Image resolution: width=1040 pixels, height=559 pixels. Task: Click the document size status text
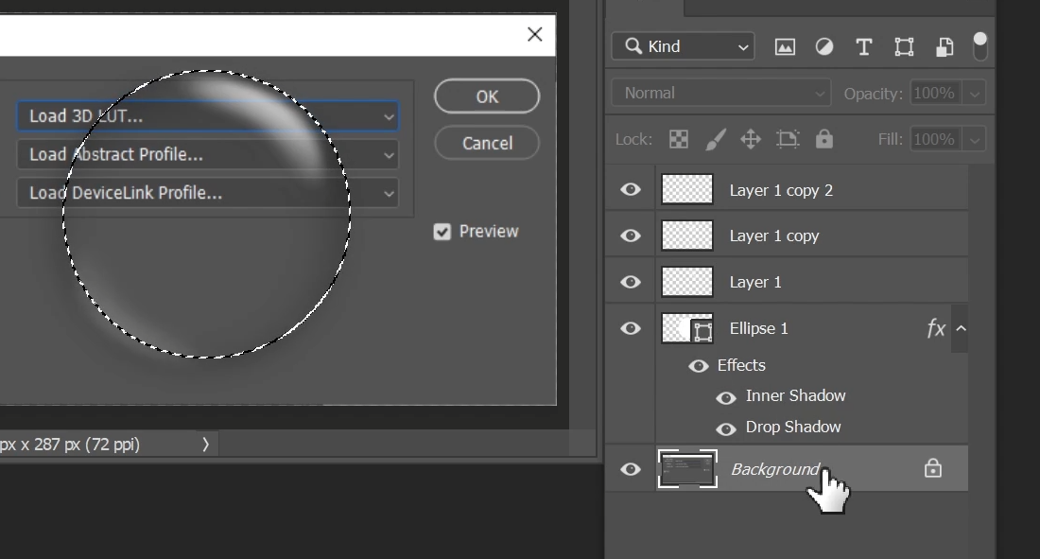70,445
